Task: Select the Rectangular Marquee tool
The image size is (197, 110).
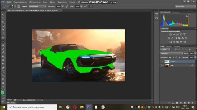Action: (3, 18)
